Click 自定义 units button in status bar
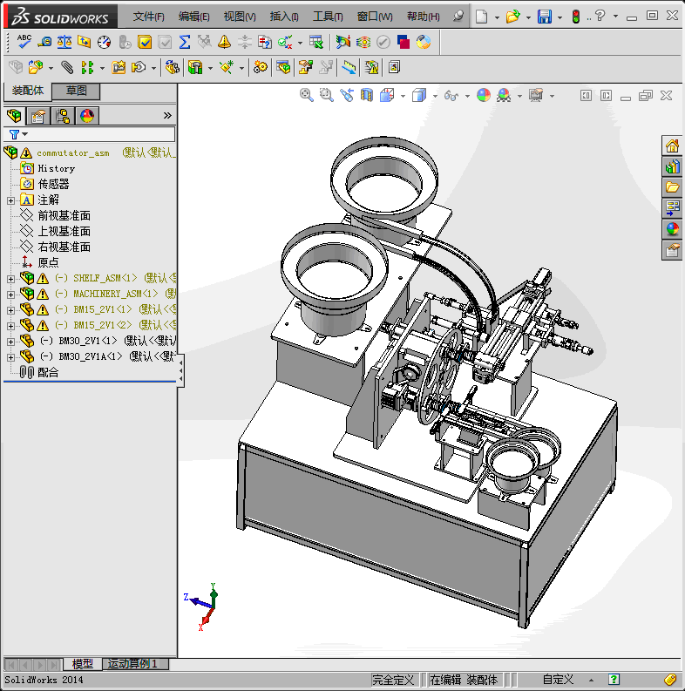The height and width of the screenshot is (691, 685). [x=558, y=680]
